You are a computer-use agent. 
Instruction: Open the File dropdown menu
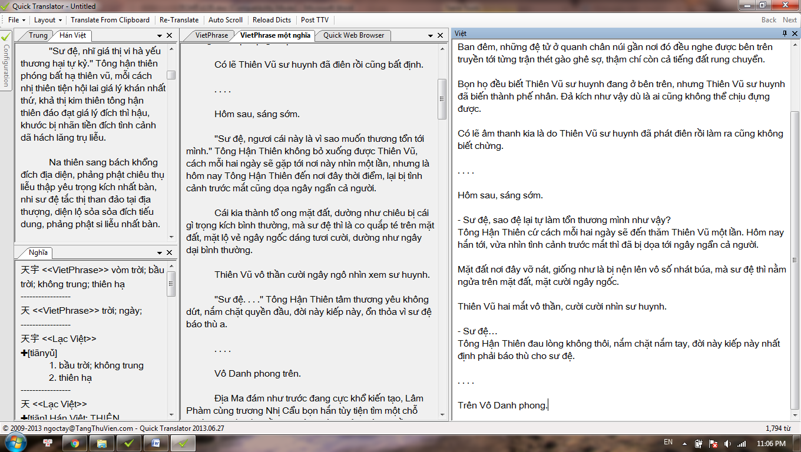[16, 20]
